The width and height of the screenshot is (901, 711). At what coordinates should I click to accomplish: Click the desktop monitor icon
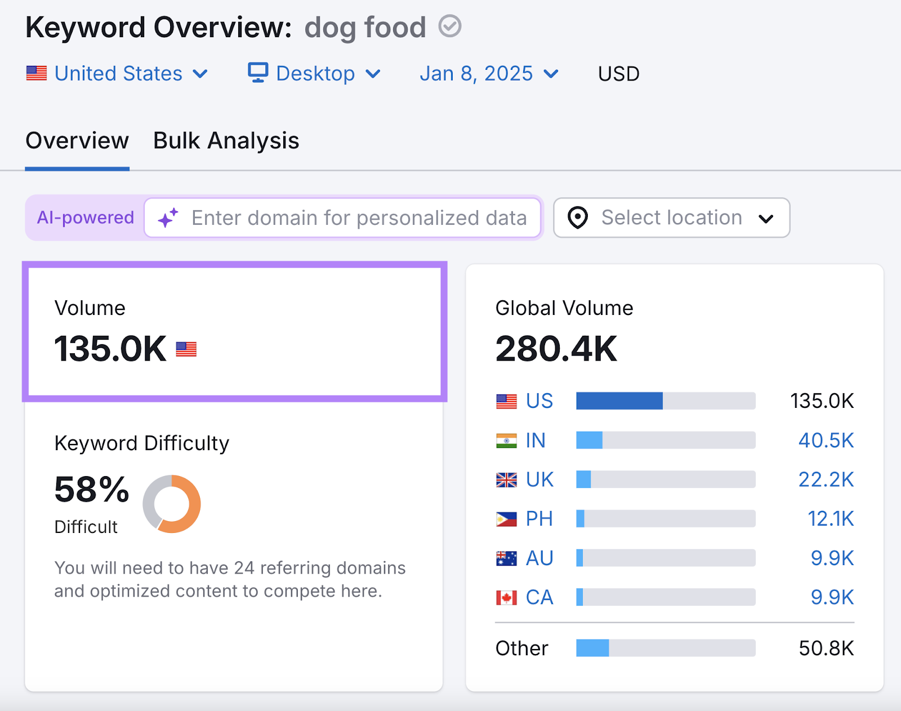point(258,73)
